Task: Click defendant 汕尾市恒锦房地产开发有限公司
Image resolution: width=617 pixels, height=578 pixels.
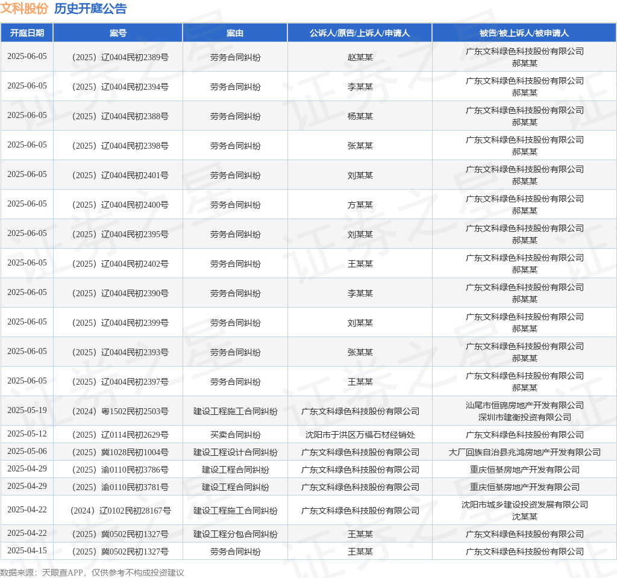Action: tap(525, 405)
